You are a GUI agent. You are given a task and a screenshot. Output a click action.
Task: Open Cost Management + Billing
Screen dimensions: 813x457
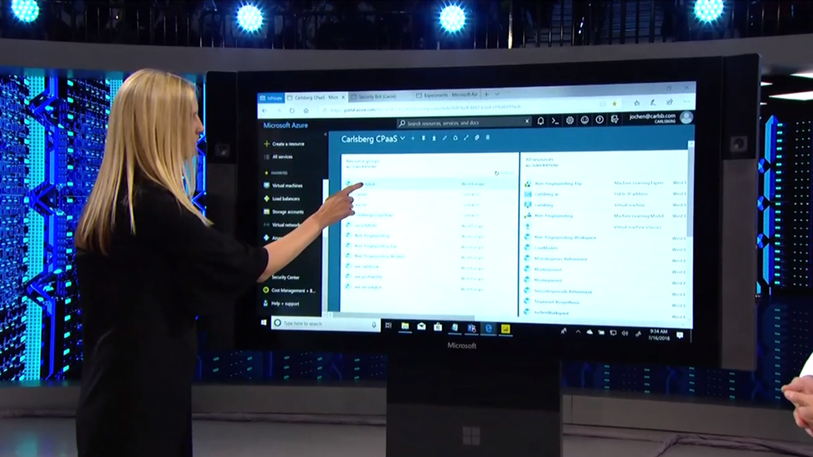[289, 290]
